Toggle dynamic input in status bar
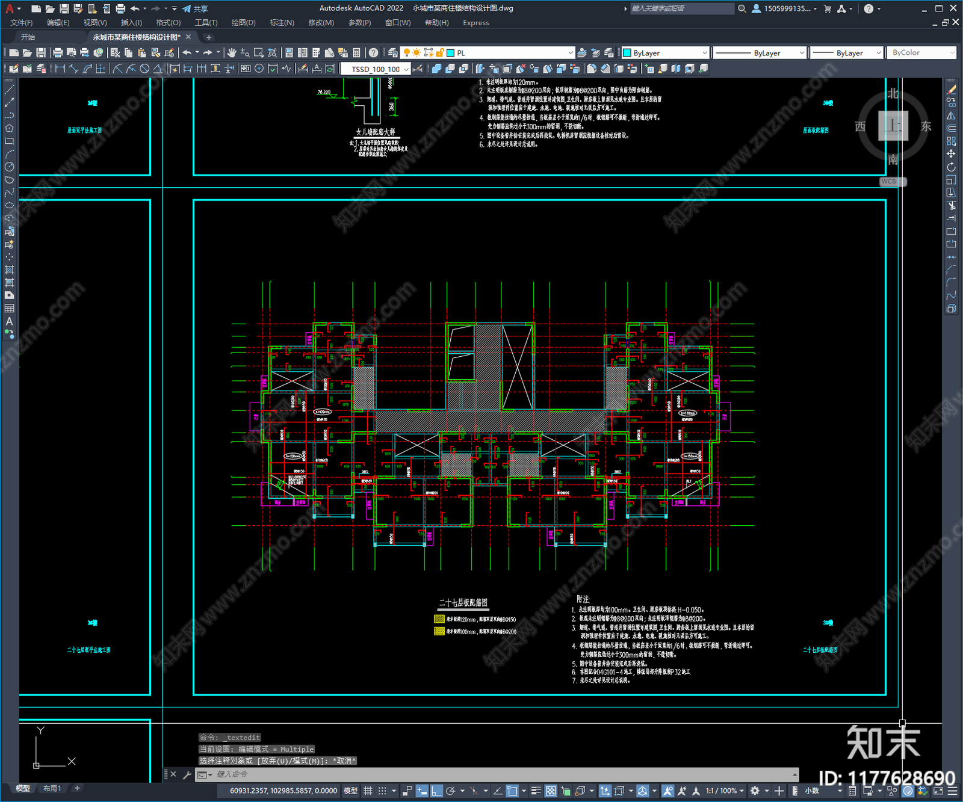The image size is (963, 802). pyautogui.click(x=422, y=791)
